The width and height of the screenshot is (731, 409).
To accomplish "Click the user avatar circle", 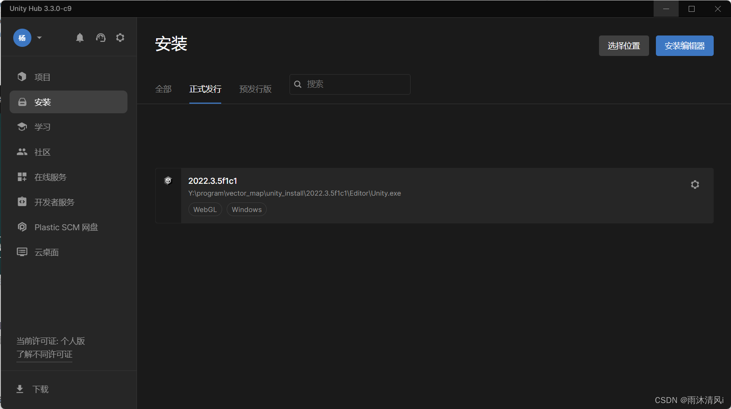I will 22,38.
